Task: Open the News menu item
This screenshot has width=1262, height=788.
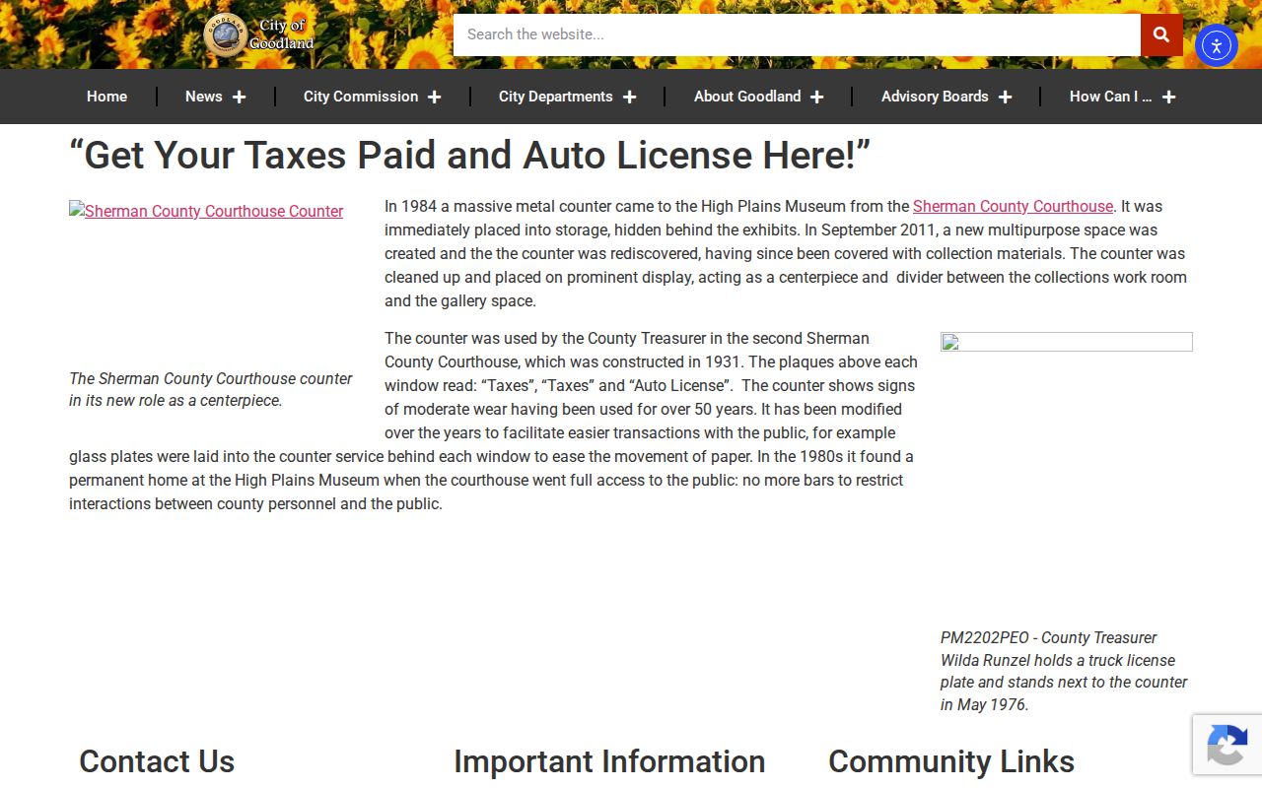Action: pyautogui.click(x=204, y=97)
